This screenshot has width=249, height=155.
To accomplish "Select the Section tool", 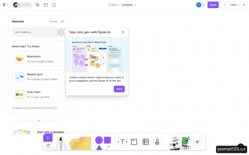I will coord(134,142).
